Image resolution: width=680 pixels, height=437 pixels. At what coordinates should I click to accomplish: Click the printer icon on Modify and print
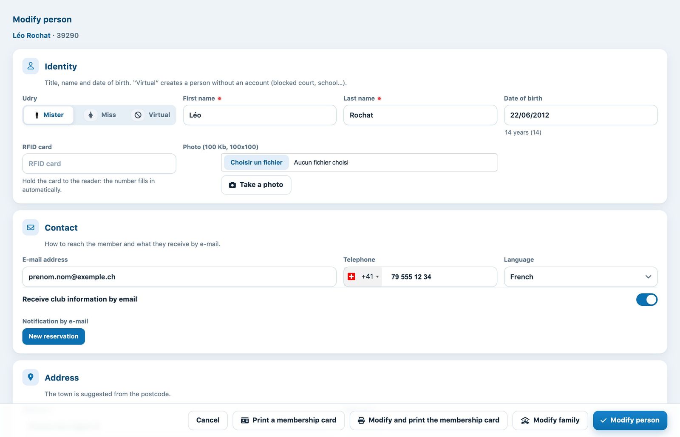click(x=361, y=420)
